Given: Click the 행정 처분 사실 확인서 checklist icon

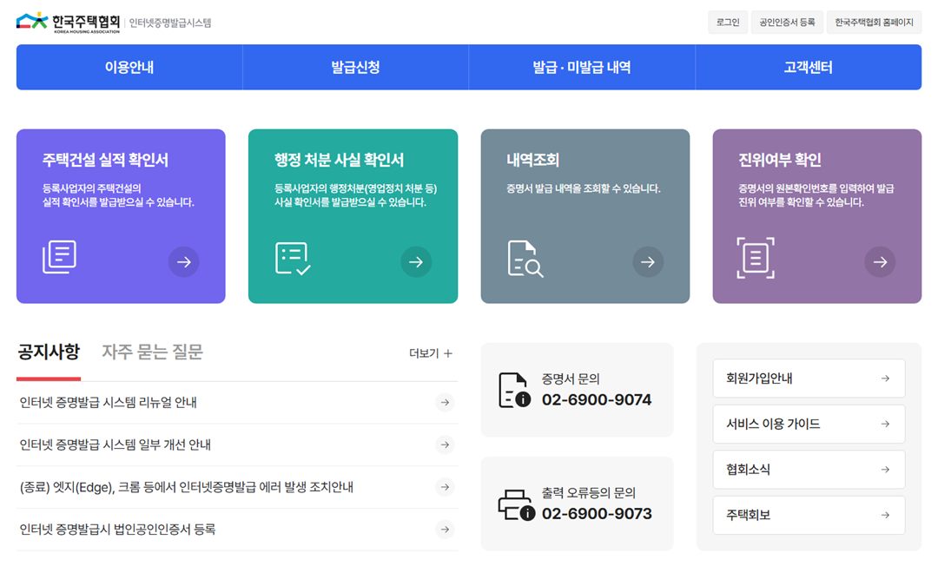Looking at the screenshot, I should tap(293, 259).
